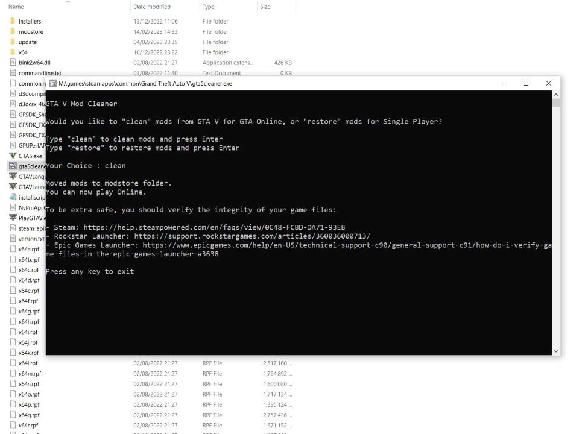579x434 pixels.
Task: Close the gta5cleaner console window
Action: coord(548,83)
